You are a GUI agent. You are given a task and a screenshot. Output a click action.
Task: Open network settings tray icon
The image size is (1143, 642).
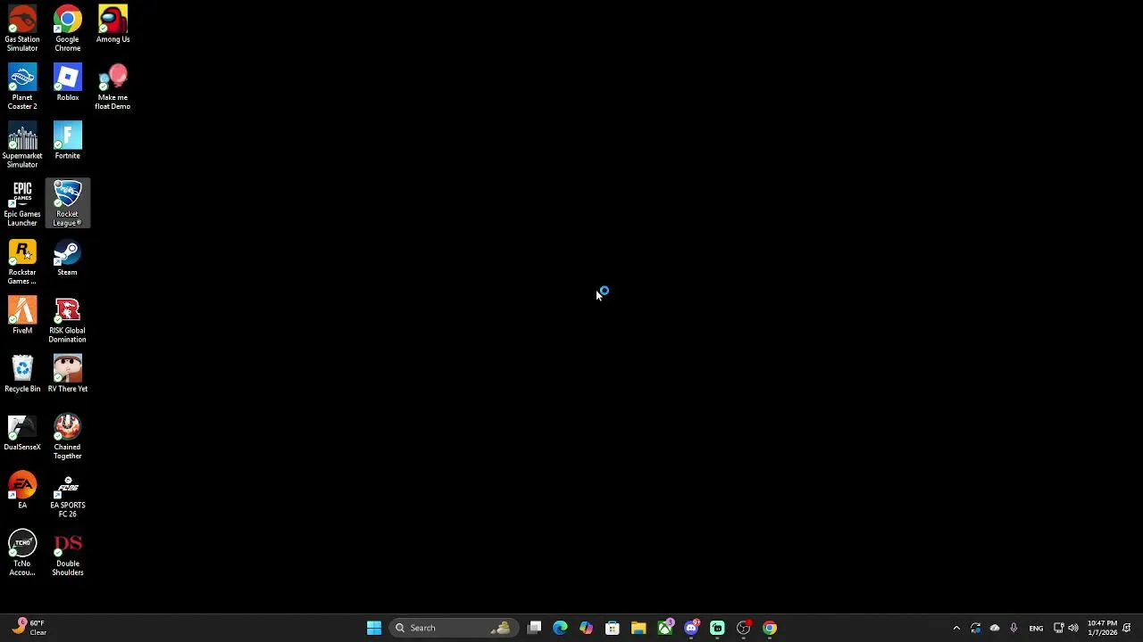click(1058, 628)
